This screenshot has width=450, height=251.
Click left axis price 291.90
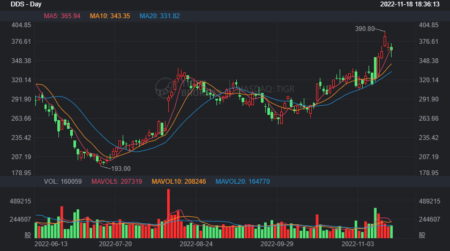tap(21, 99)
